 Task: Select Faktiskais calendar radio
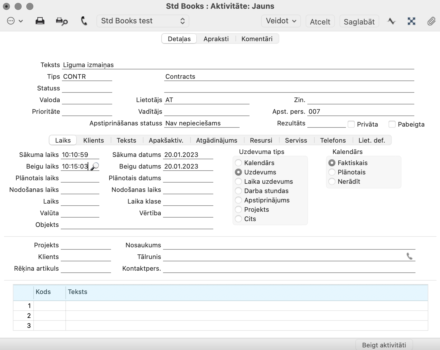point(332,163)
